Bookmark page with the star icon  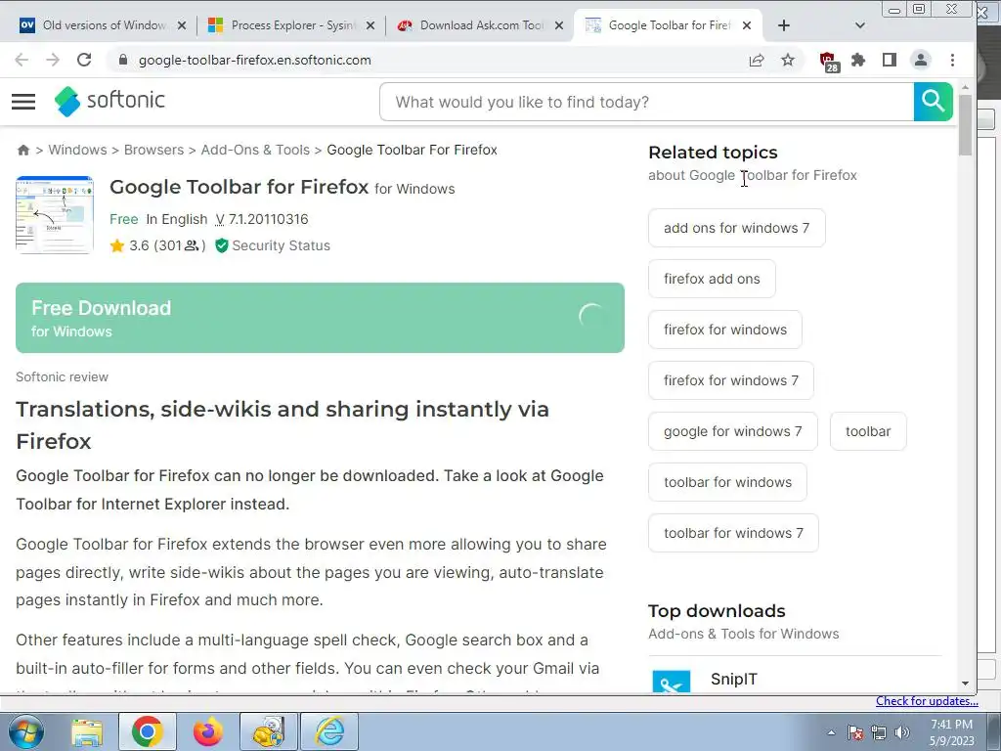pyautogui.click(x=788, y=60)
